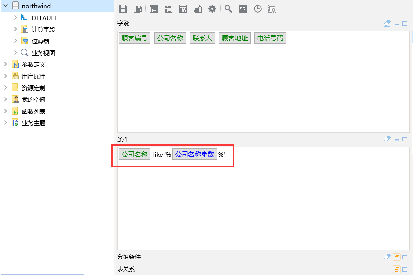This screenshot has width=413, height=275.
Task: Click the parameter settings icon with question mark
Action: tap(183, 9)
